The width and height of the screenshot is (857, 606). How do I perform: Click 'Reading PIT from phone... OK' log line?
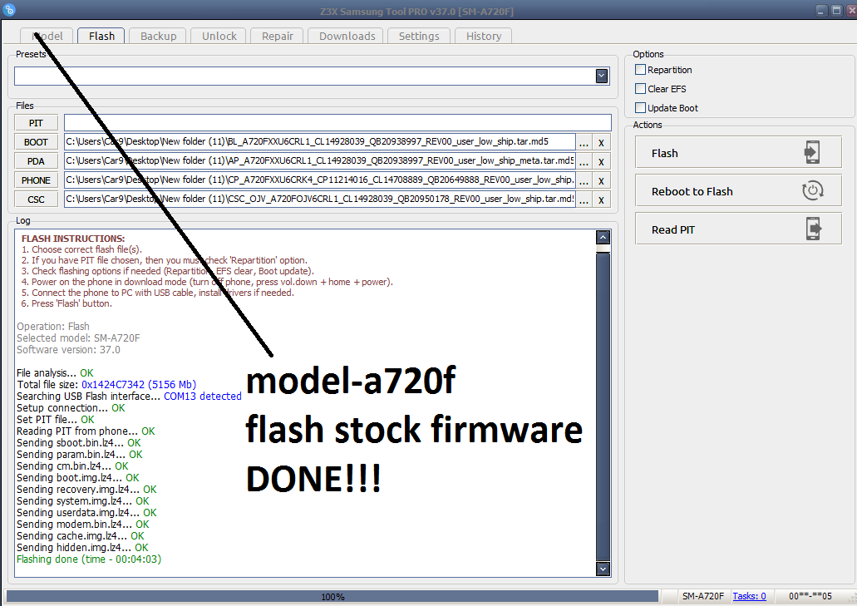(x=86, y=431)
